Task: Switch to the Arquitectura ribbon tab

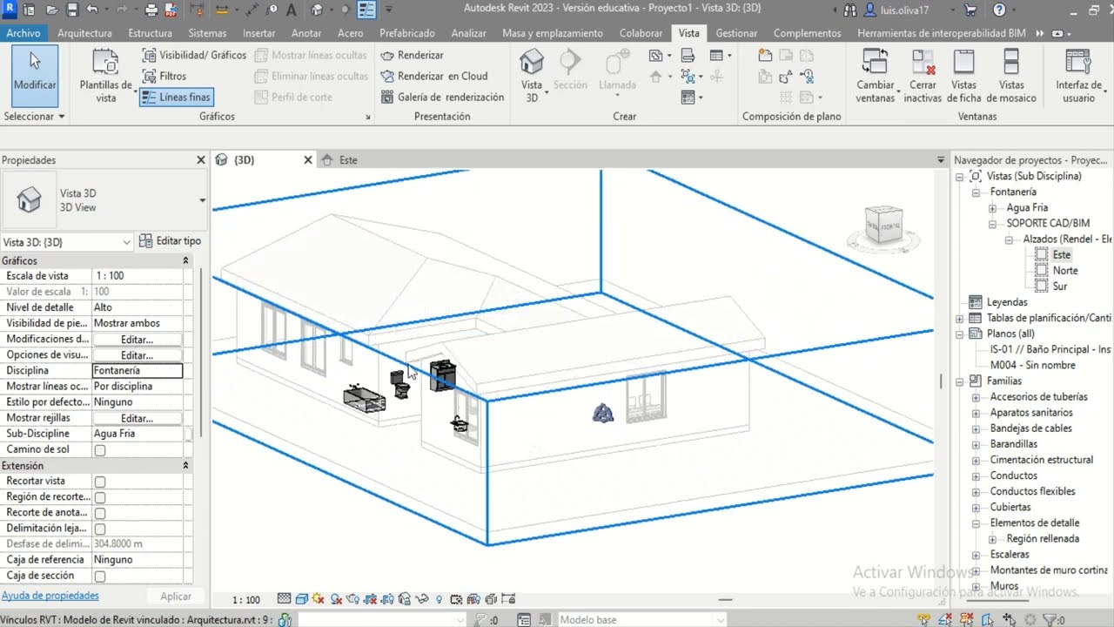Action: pos(84,33)
